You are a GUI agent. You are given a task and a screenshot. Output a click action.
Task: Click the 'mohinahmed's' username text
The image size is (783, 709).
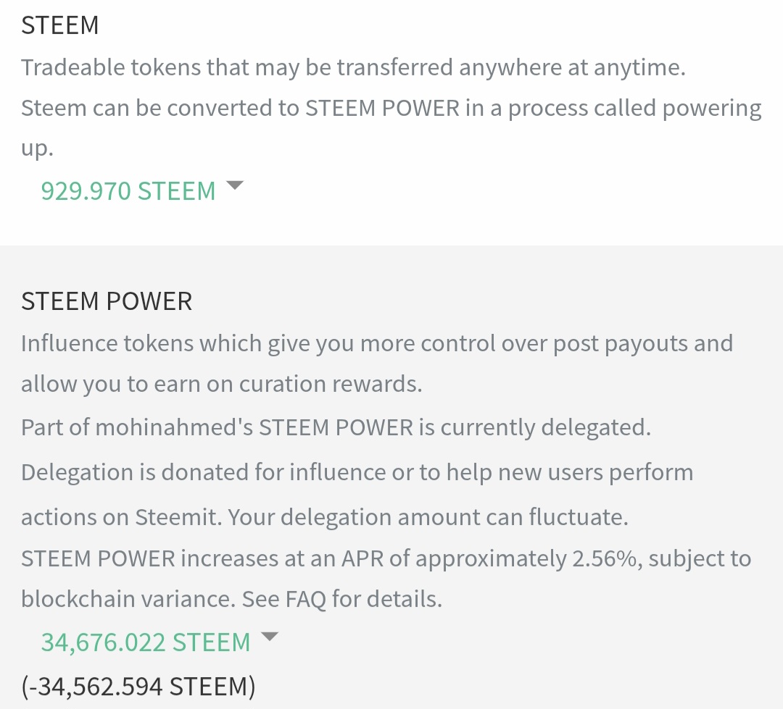pyautogui.click(x=174, y=427)
